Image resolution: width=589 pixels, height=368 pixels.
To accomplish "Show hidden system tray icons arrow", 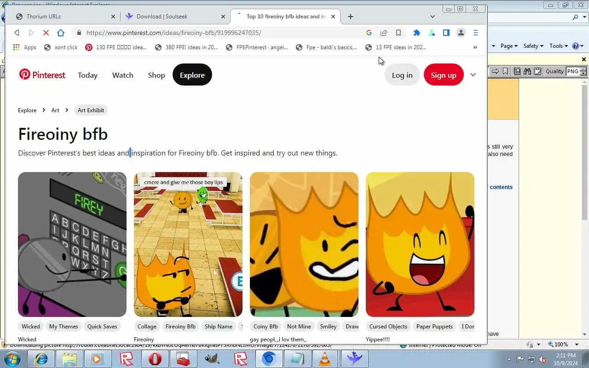I will point(509,359).
